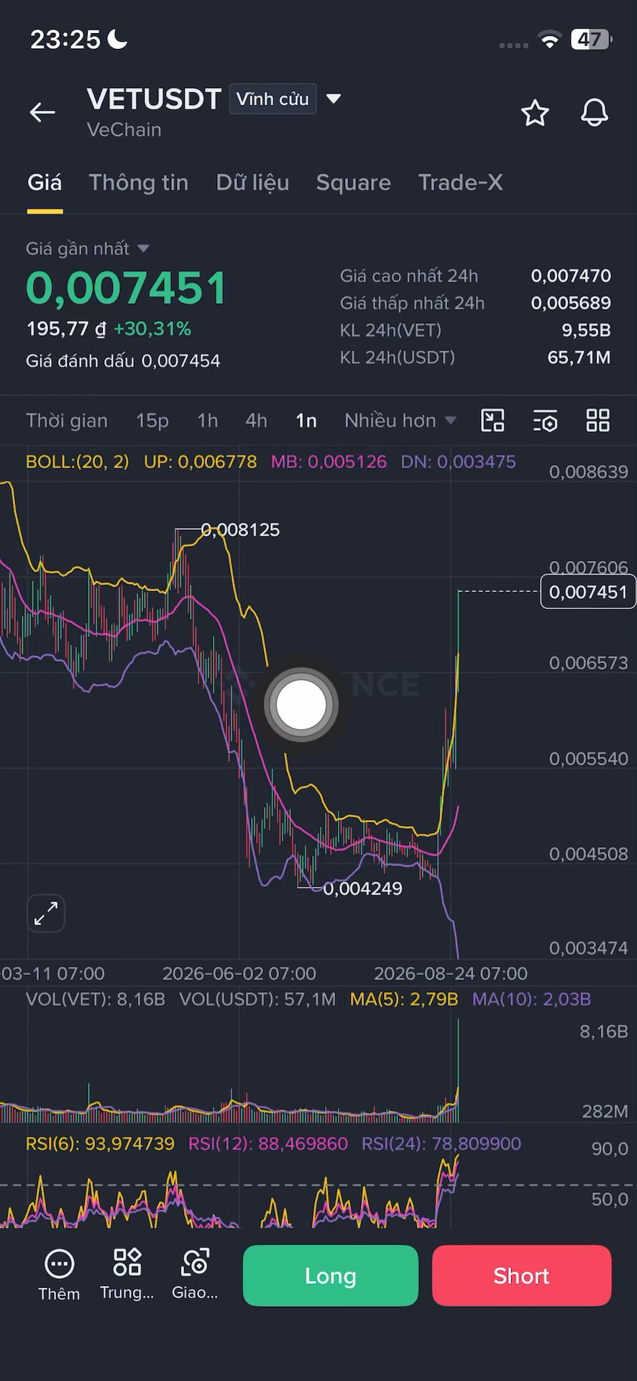Tap the Giá cao nhất 24h value 0,007470
Viewport: 637px width, 1381px height.
coord(571,275)
